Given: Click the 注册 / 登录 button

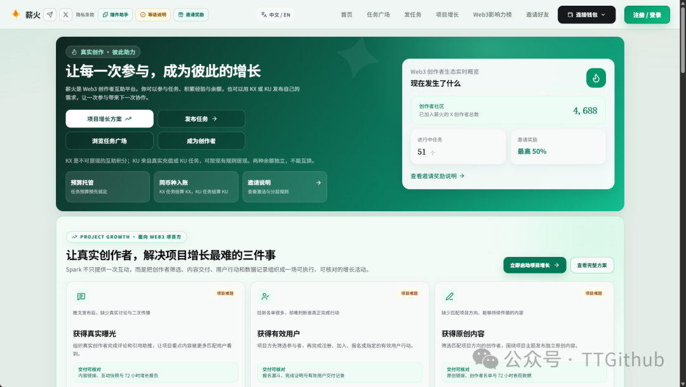Looking at the screenshot, I should coord(647,15).
